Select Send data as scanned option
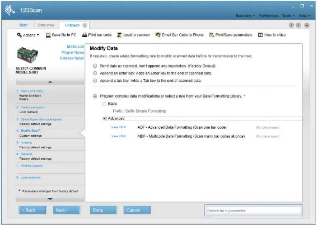 (95, 66)
